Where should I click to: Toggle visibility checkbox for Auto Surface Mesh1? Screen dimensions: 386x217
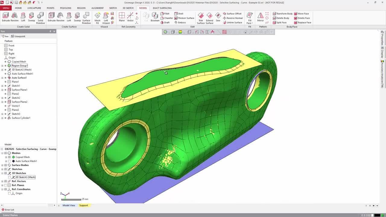point(9,161)
